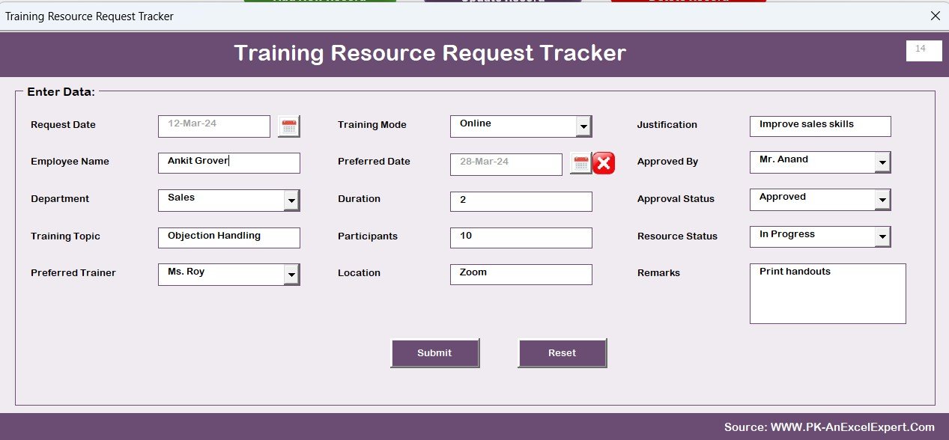Click the Request Date label
The width and height of the screenshot is (949, 440).
(63, 125)
